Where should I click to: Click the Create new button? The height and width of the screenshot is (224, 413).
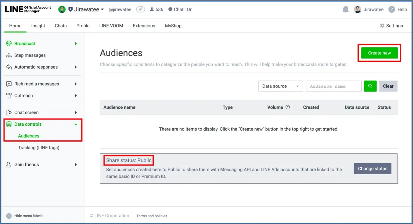[379, 53]
